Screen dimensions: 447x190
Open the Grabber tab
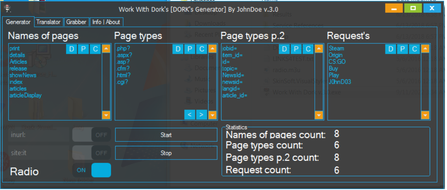77,22
